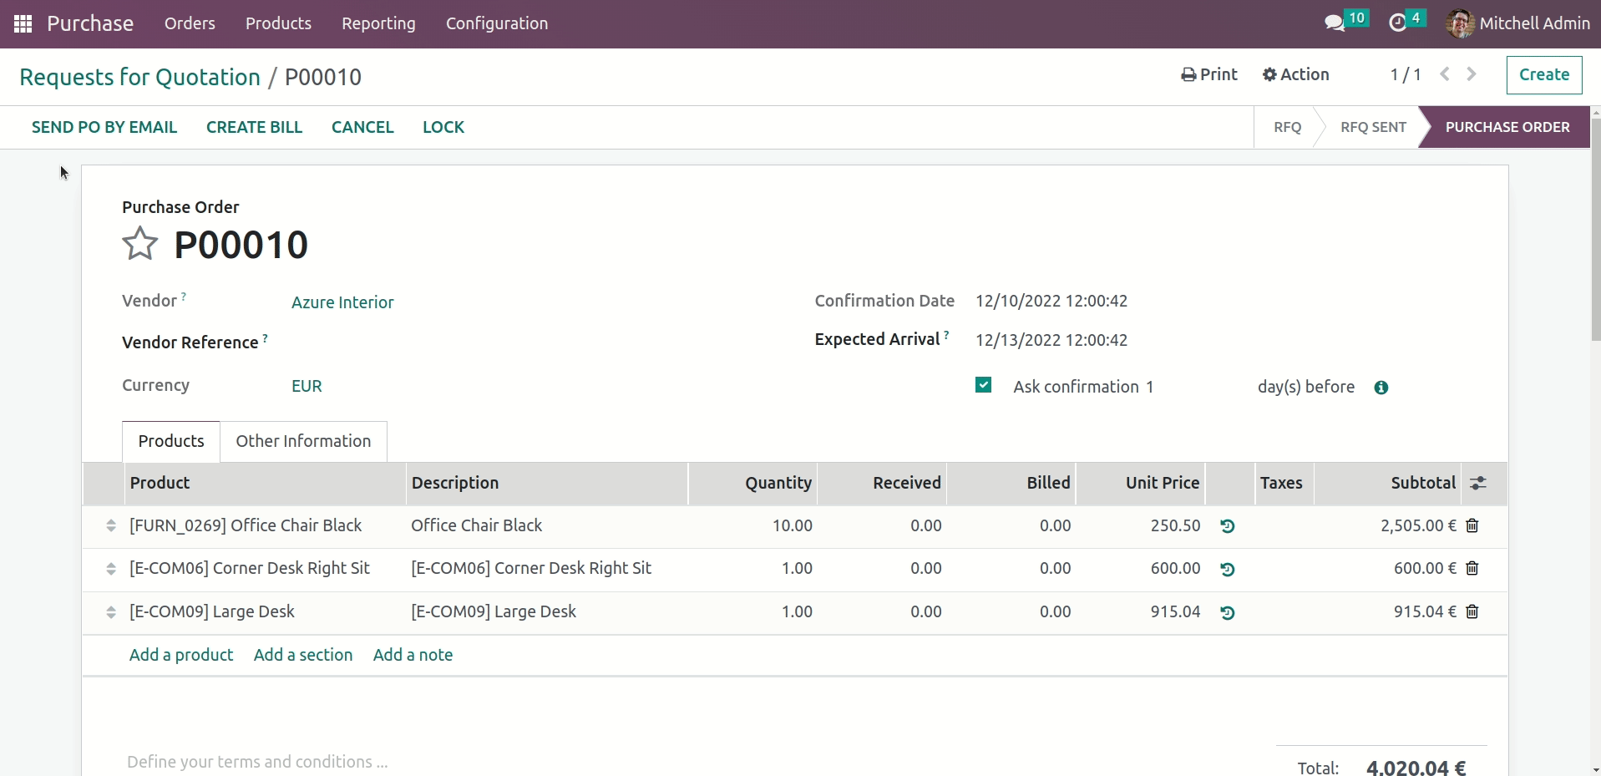Click the info icon beside day(s) before
This screenshot has height=776, width=1601.
pyautogui.click(x=1381, y=388)
